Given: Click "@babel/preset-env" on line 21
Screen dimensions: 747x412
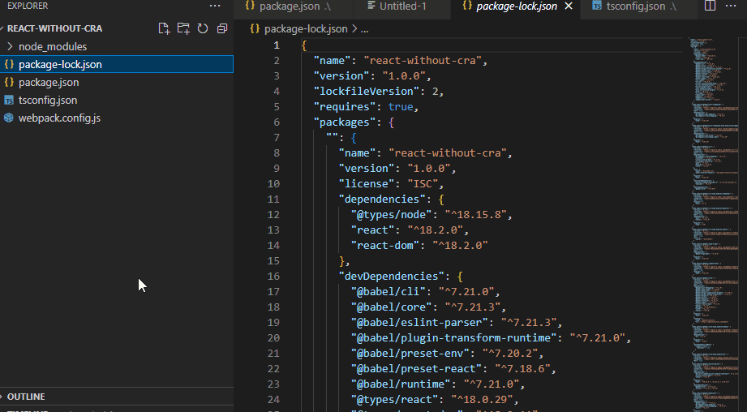Looking at the screenshot, I should (x=410, y=354).
